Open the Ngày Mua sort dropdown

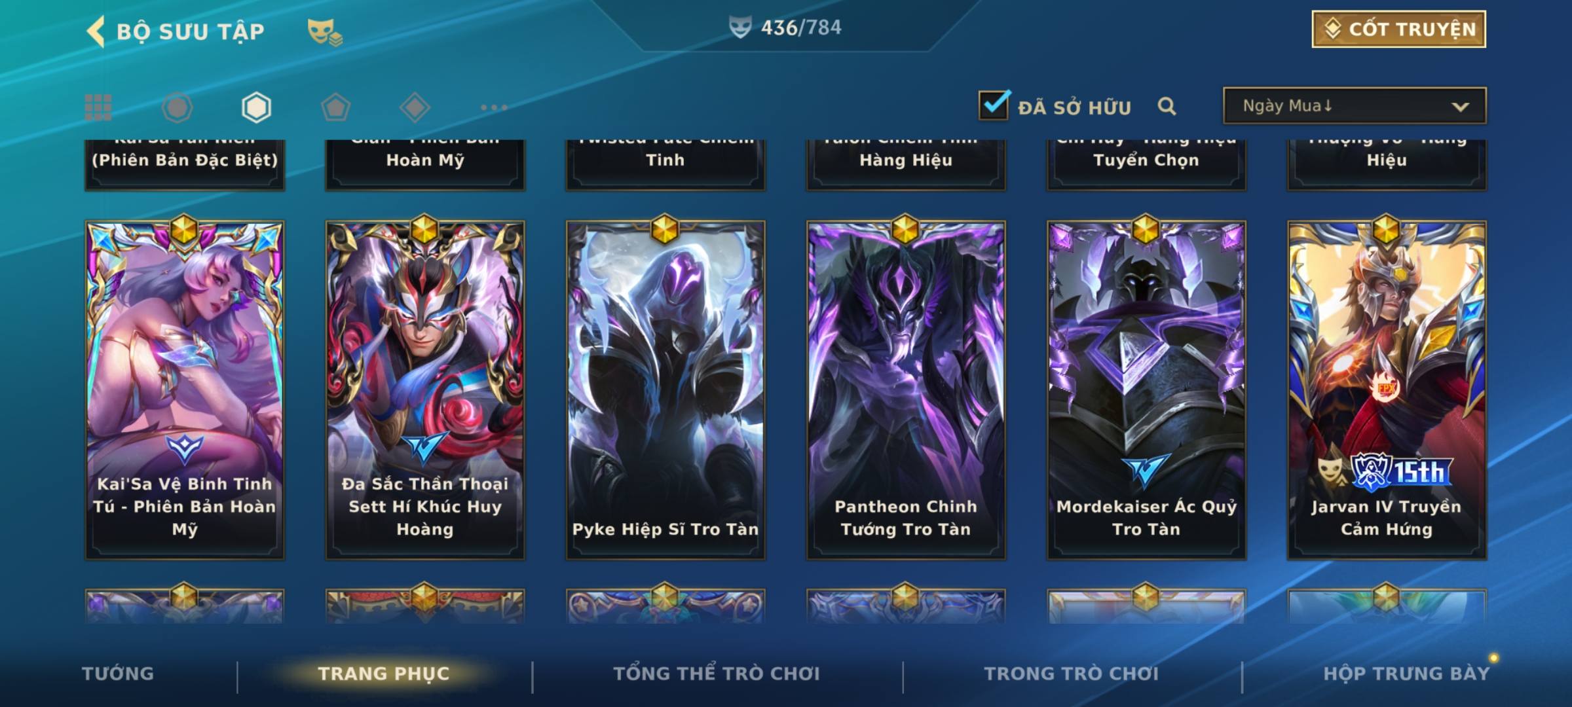(1355, 105)
